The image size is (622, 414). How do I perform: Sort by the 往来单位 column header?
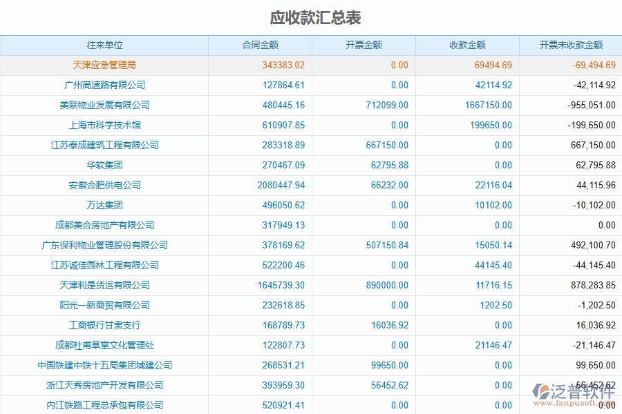[x=104, y=45]
